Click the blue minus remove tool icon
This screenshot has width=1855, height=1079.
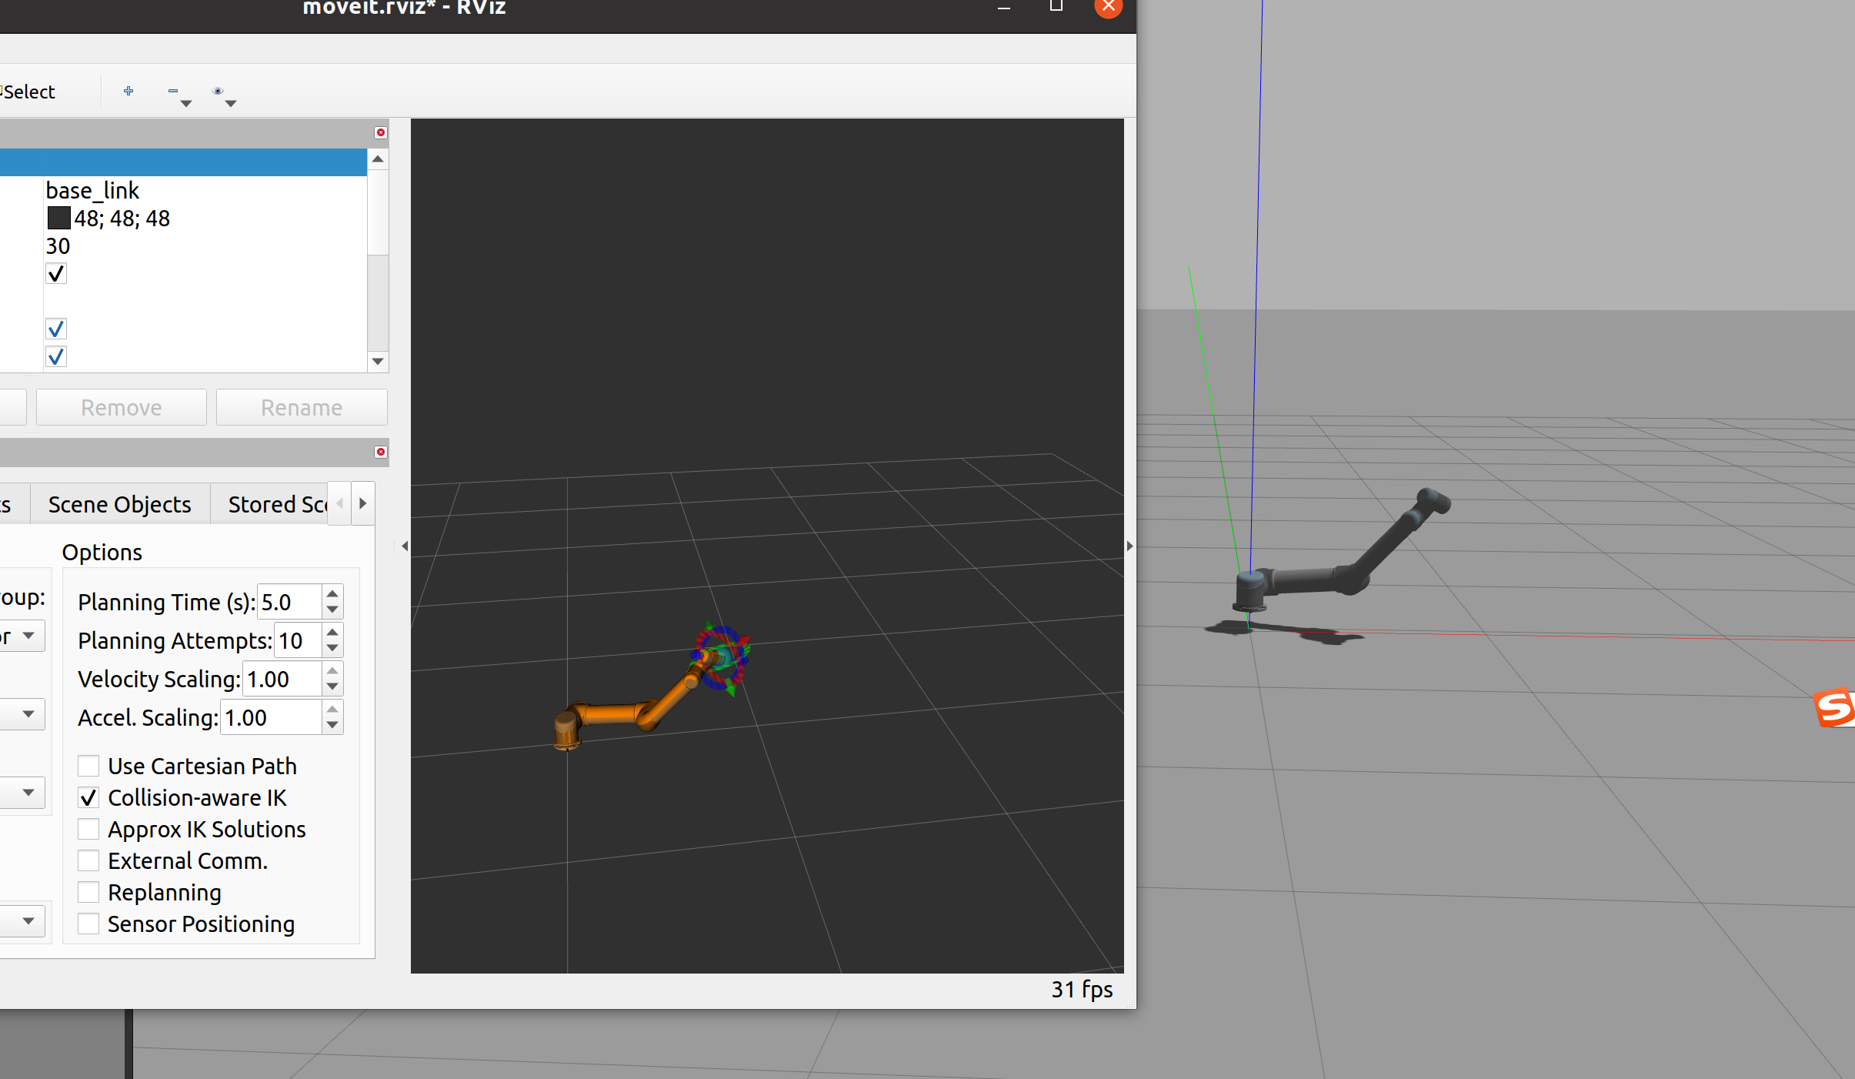click(172, 91)
